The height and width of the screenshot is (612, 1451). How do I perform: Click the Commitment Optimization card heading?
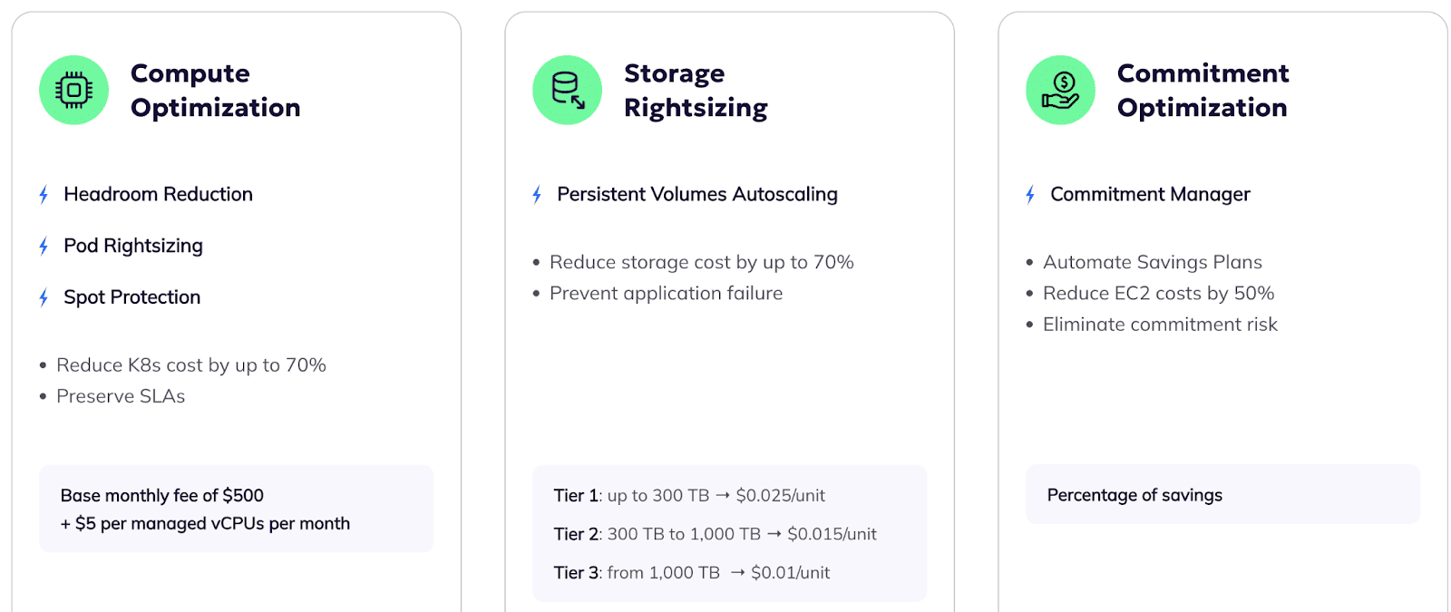(x=1203, y=90)
